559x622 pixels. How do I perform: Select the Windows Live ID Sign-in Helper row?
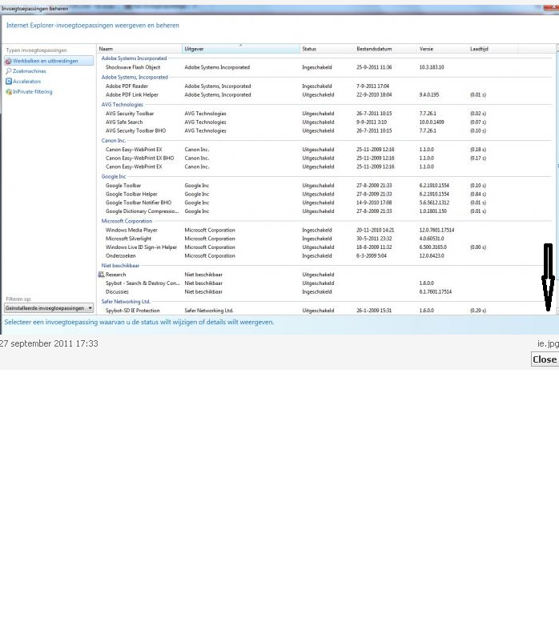(x=325, y=247)
